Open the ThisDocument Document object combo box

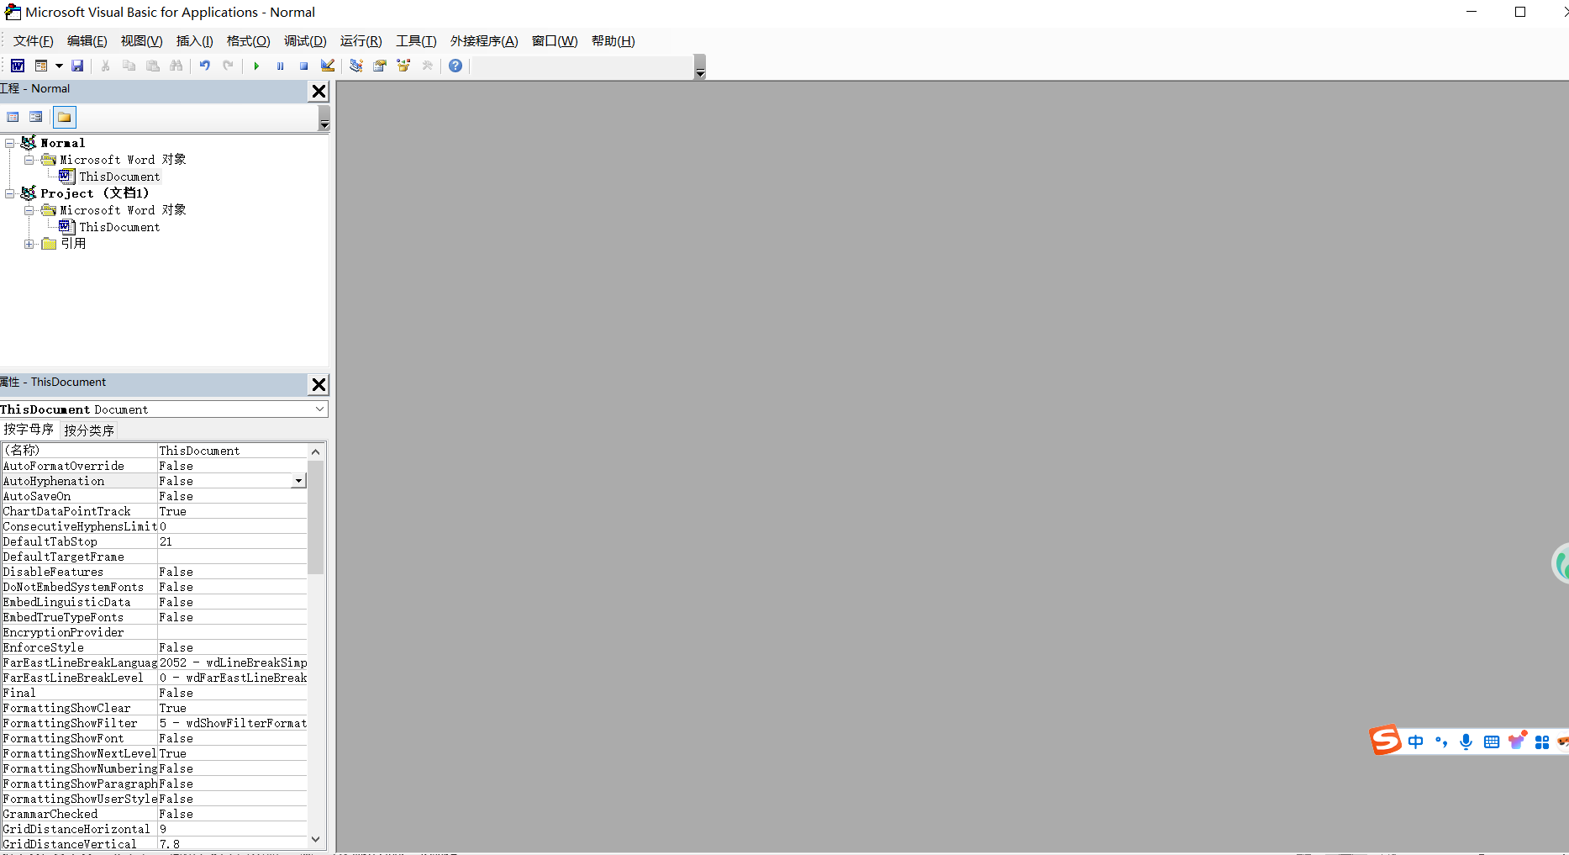pos(164,409)
